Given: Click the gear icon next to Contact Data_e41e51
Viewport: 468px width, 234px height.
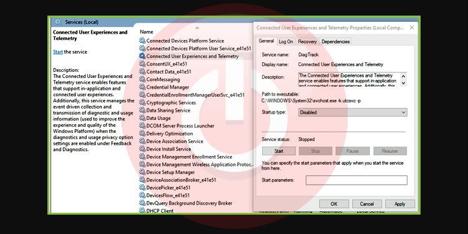Looking at the screenshot, I should 142,72.
